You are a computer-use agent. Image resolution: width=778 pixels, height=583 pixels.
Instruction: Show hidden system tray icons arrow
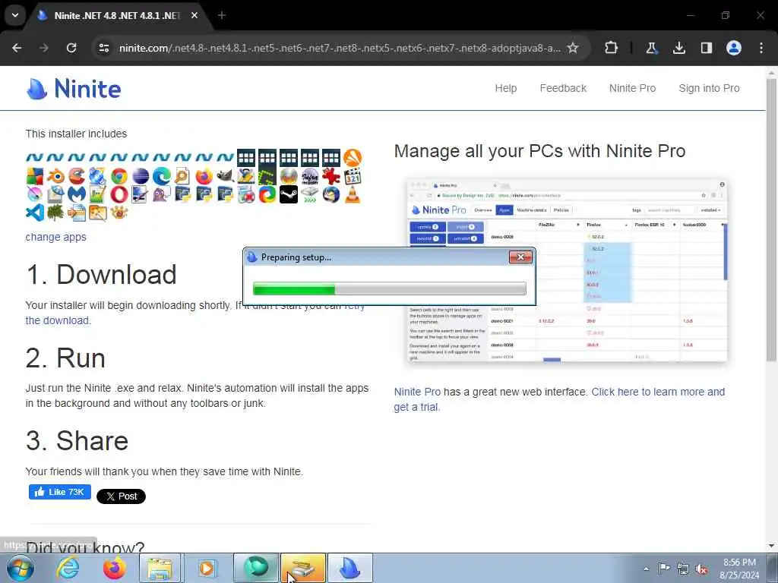[646, 569]
